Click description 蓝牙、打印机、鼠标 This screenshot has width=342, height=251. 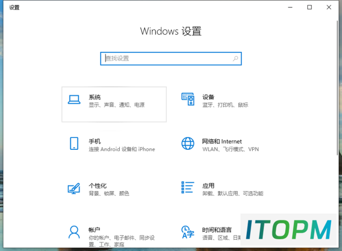click(x=226, y=105)
